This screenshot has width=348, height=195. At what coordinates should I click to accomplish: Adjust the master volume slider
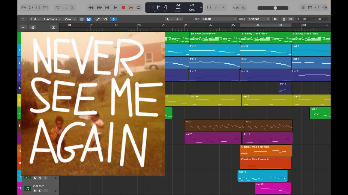[273, 8]
